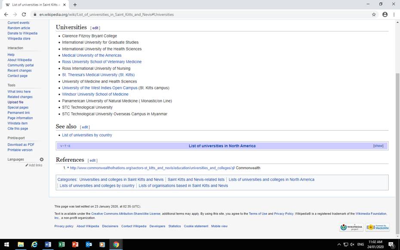Open Chrome's three-dot menu

point(394,15)
